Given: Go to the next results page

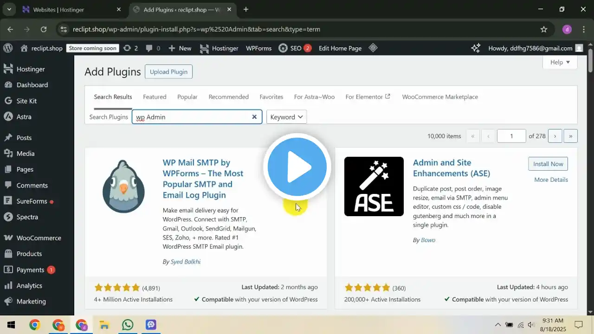Looking at the screenshot, I should point(555,136).
